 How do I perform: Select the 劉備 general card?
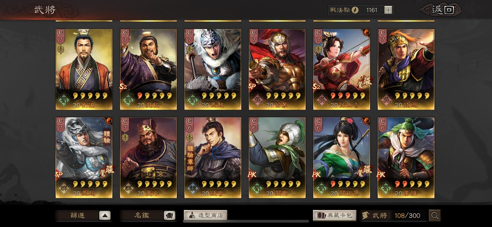tap(84, 69)
